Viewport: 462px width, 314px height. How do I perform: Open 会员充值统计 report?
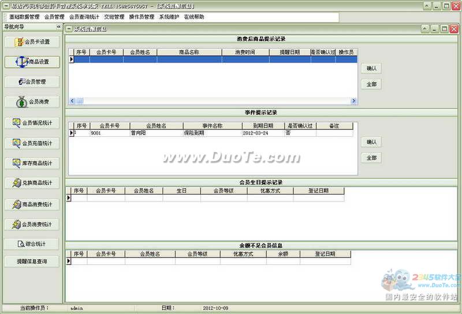(x=32, y=143)
